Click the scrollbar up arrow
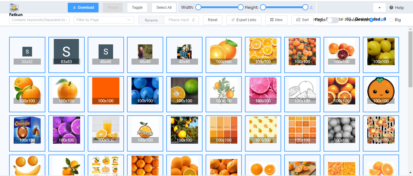Image resolution: width=413 pixels, height=176 pixels. 410,29
